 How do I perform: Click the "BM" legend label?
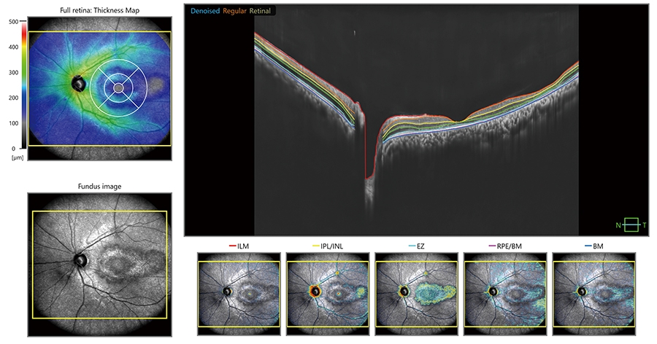pos(598,246)
